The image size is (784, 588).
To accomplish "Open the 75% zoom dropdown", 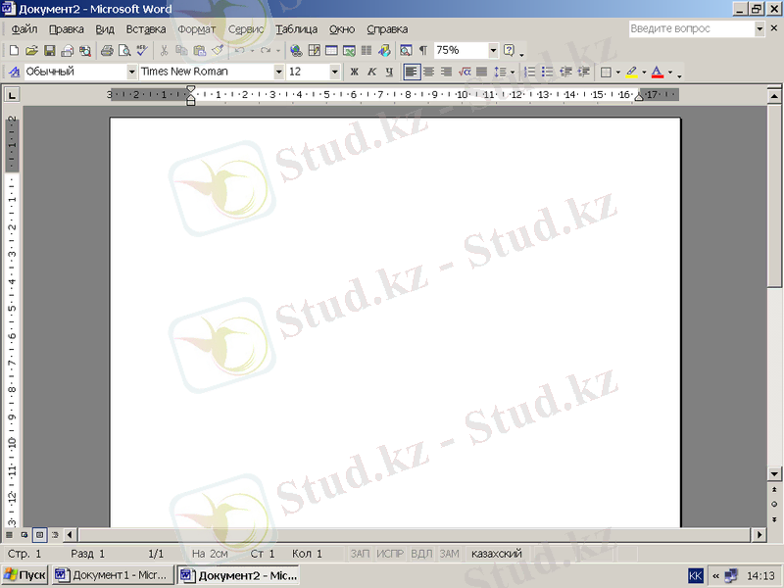I will (x=493, y=51).
